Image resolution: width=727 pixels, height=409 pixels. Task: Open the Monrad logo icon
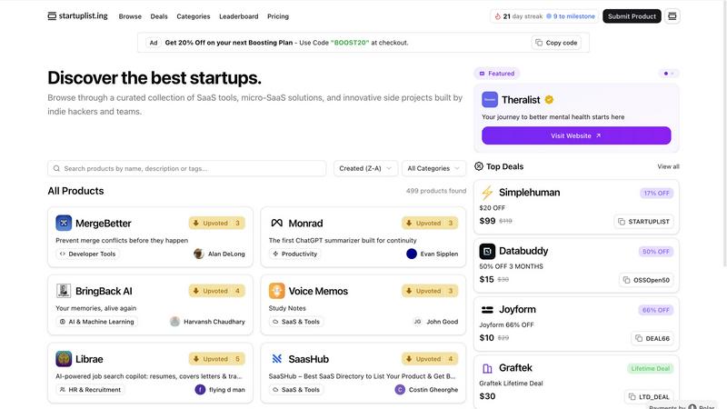pyautogui.click(x=277, y=223)
